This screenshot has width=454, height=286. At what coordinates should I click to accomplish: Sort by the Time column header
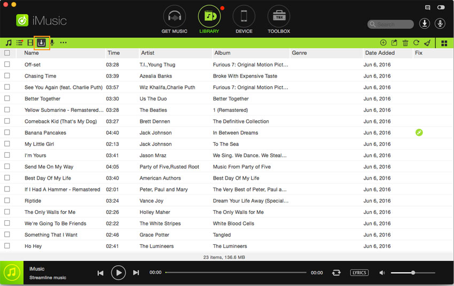122,53
